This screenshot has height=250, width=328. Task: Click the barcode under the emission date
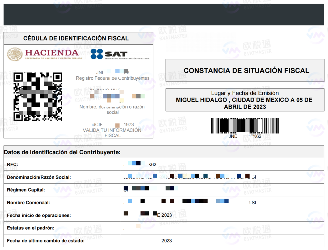245,126
